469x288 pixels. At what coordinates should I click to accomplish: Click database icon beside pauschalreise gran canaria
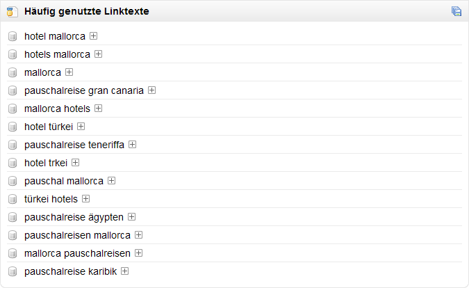pos(13,90)
